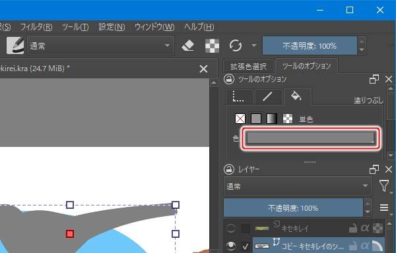Toggle alpha lock on キセキレイ layer
Image resolution: width=396 pixels, height=253 pixels.
click(365, 229)
